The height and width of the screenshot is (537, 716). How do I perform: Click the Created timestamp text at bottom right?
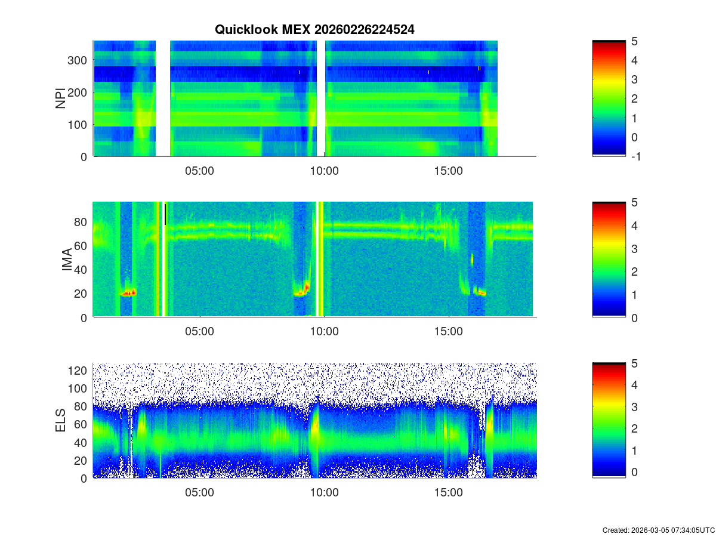point(658,530)
